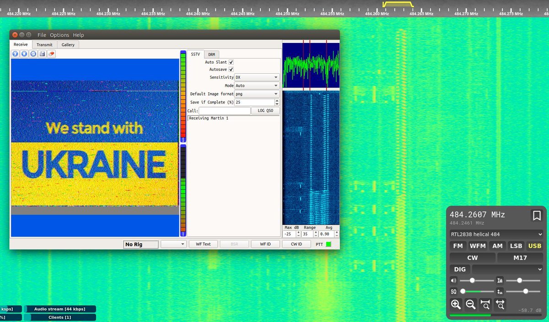Click the waterfall level range icon
549x322 pixels.
pyautogui.click(x=500, y=291)
